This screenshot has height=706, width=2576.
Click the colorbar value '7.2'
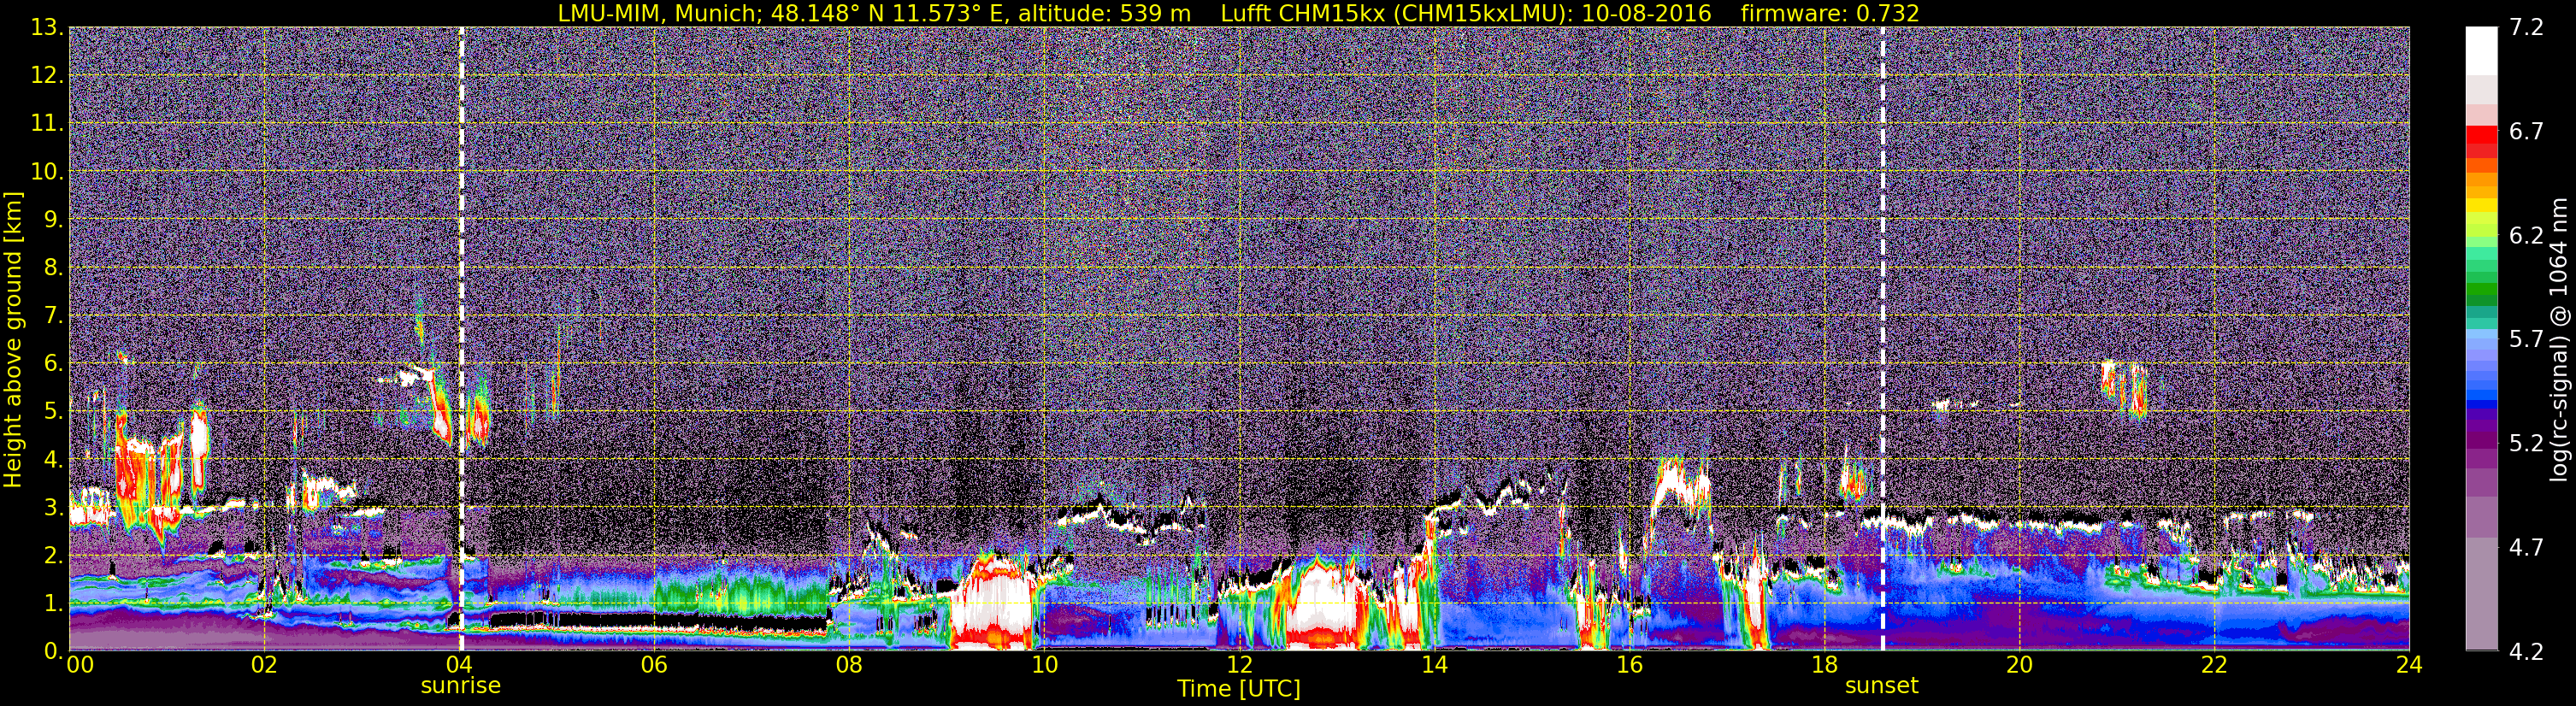tap(2526, 27)
